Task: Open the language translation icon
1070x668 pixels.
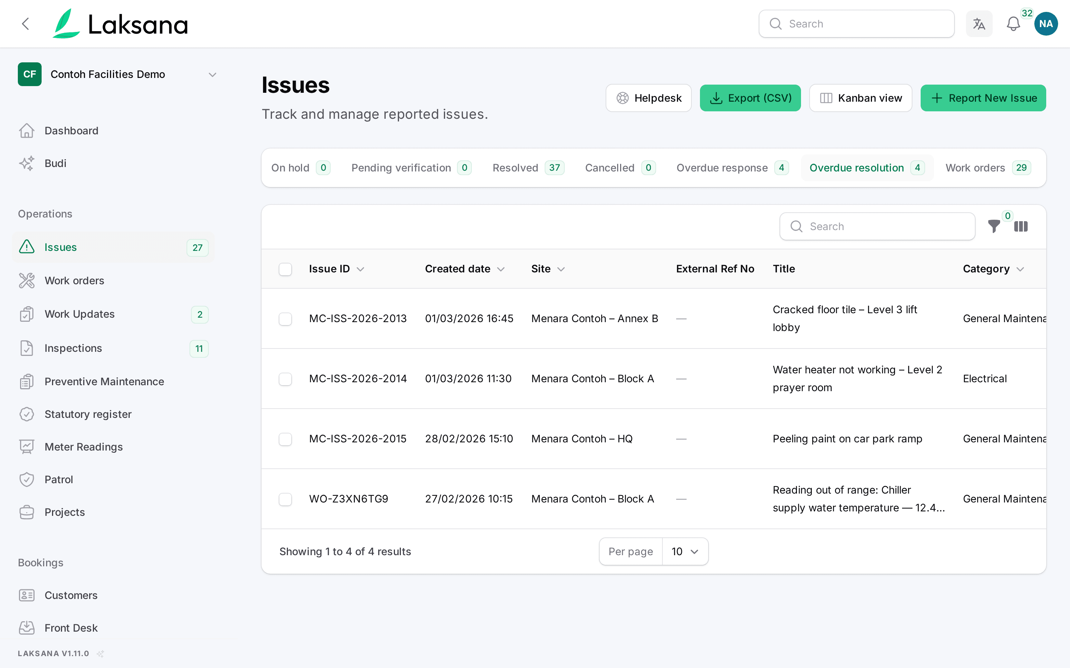Action: click(x=979, y=24)
